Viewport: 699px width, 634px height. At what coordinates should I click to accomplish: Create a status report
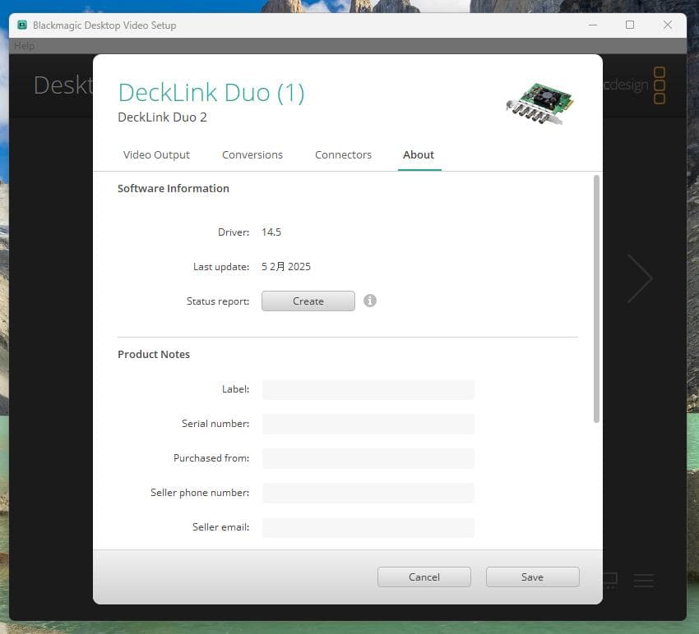[308, 301]
